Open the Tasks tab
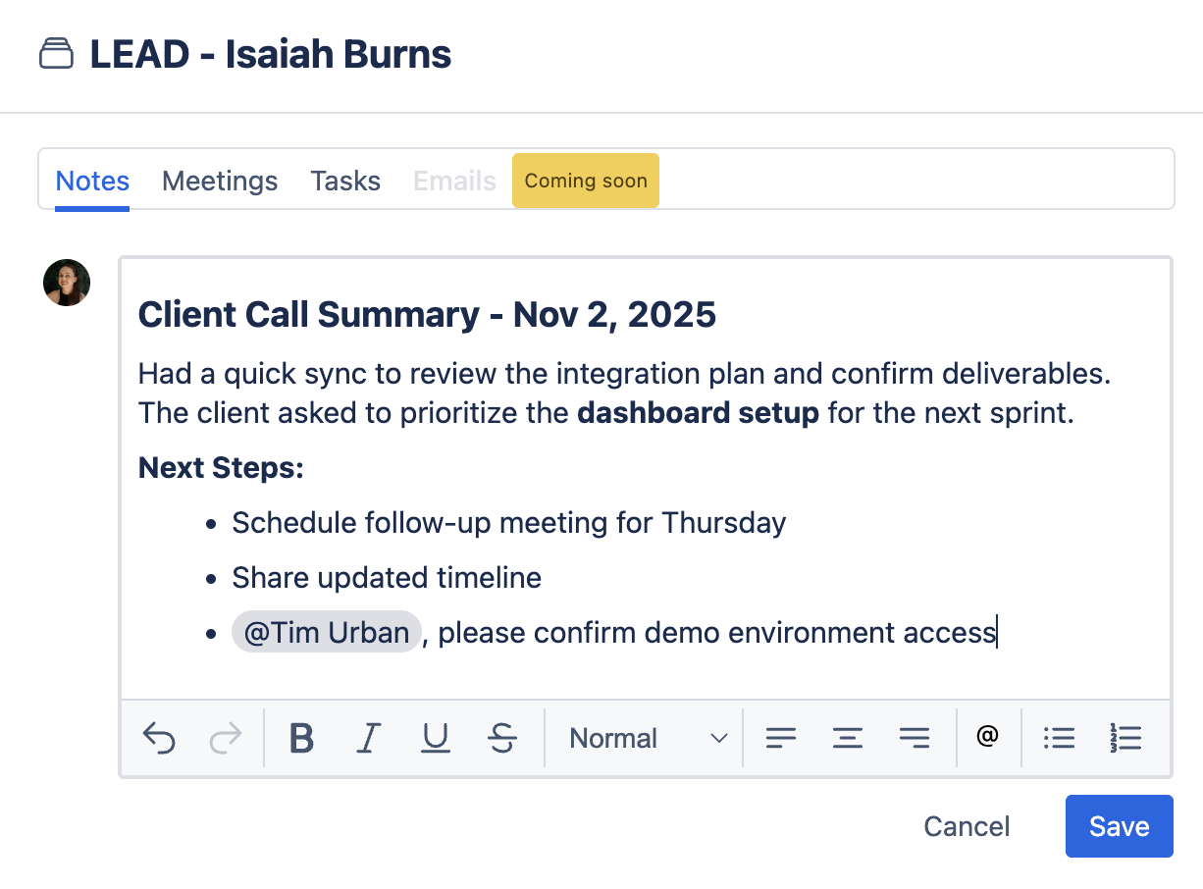This screenshot has width=1203, height=889. (x=345, y=181)
